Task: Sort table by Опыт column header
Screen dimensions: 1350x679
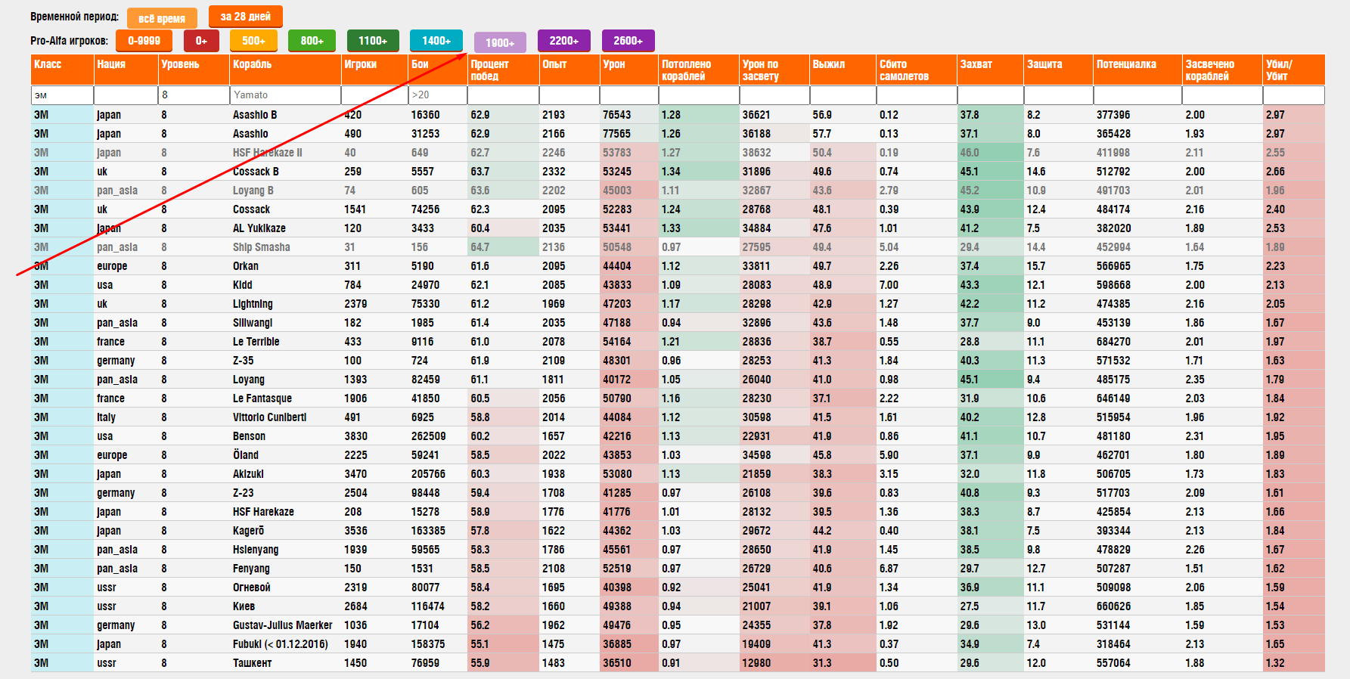Action: click(x=569, y=70)
